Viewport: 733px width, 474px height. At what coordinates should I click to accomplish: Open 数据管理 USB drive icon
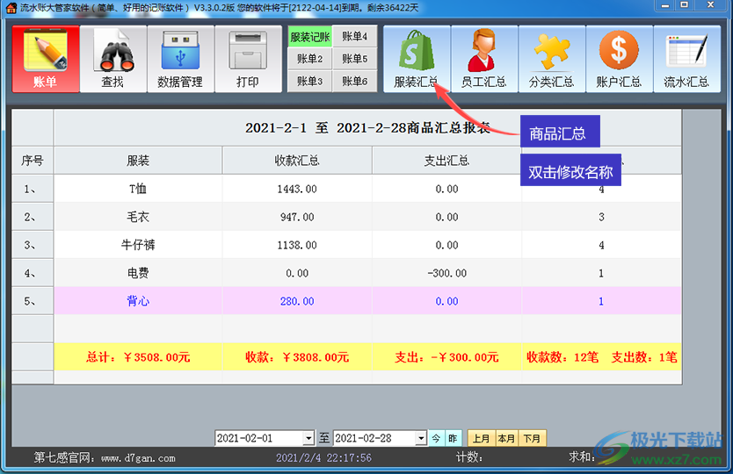coord(180,59)
